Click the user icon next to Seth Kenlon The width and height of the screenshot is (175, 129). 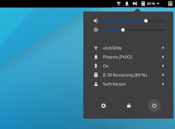pyautogui.click(x=96, y=84)
